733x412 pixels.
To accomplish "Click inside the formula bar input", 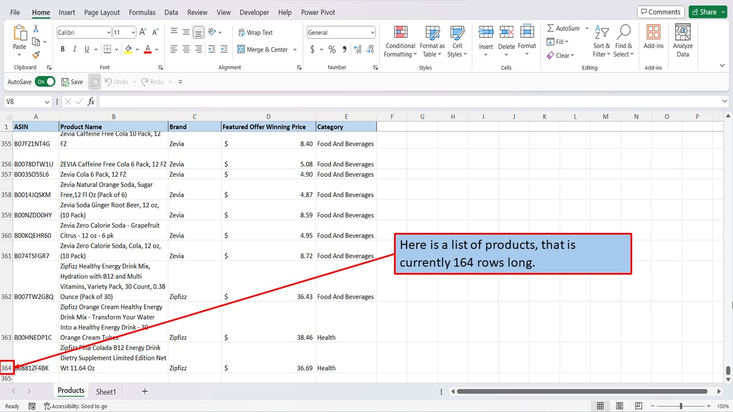I will click(401, 101).
